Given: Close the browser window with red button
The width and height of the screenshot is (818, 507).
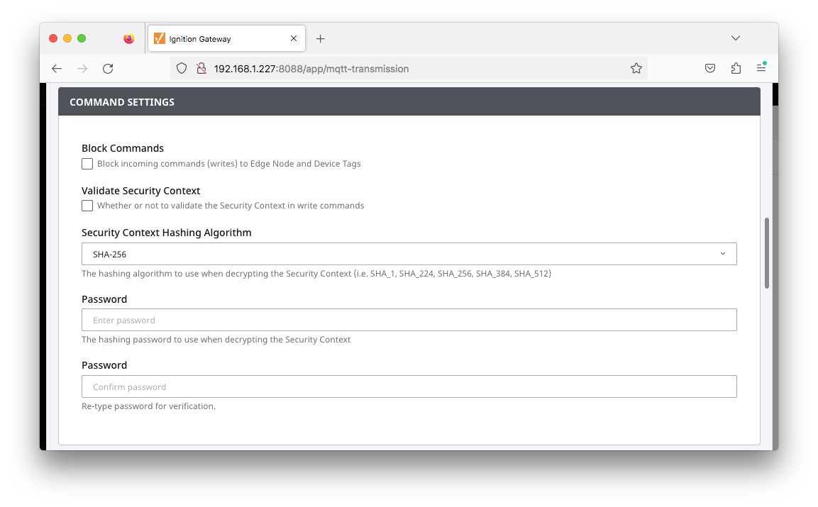Looking at the screenshot, I should [x=53, y=38].
